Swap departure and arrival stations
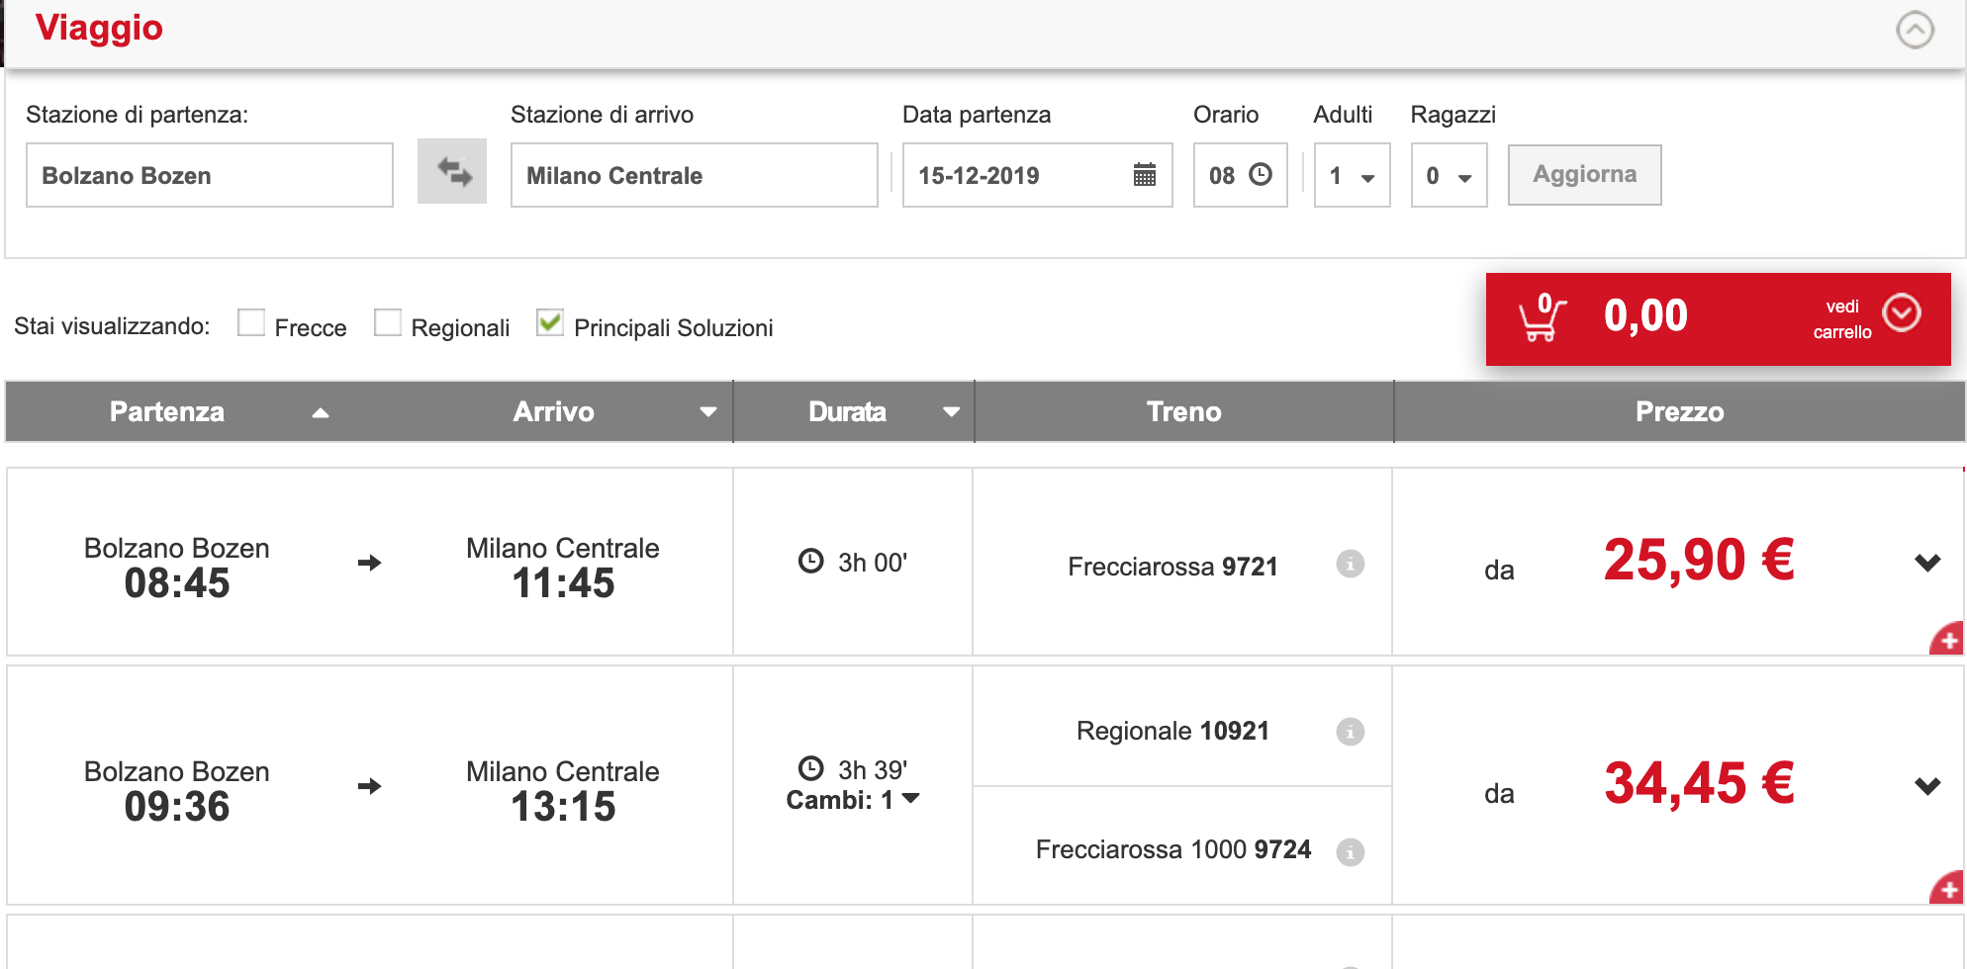 coord(452,171)
